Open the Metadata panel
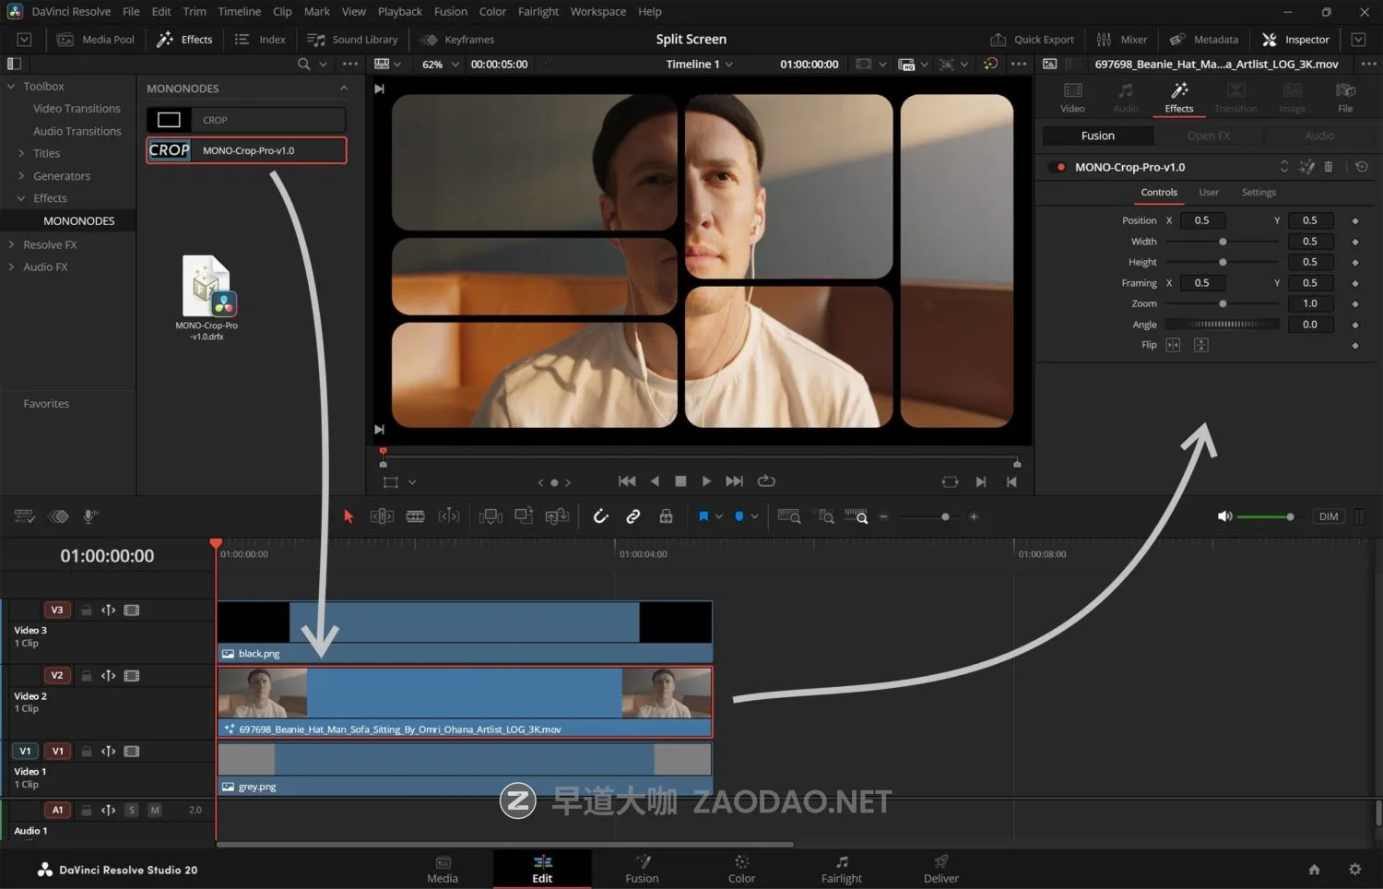1383x889 pixels. 1204,40
